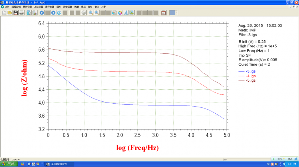Select the blue letter A text tool
The width and height of the screenshot is (299, 167).
(x=126, y=13)
